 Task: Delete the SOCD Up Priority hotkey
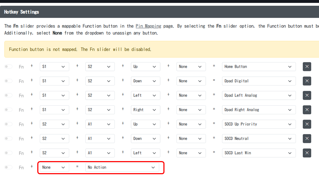[x=307, y=124]
